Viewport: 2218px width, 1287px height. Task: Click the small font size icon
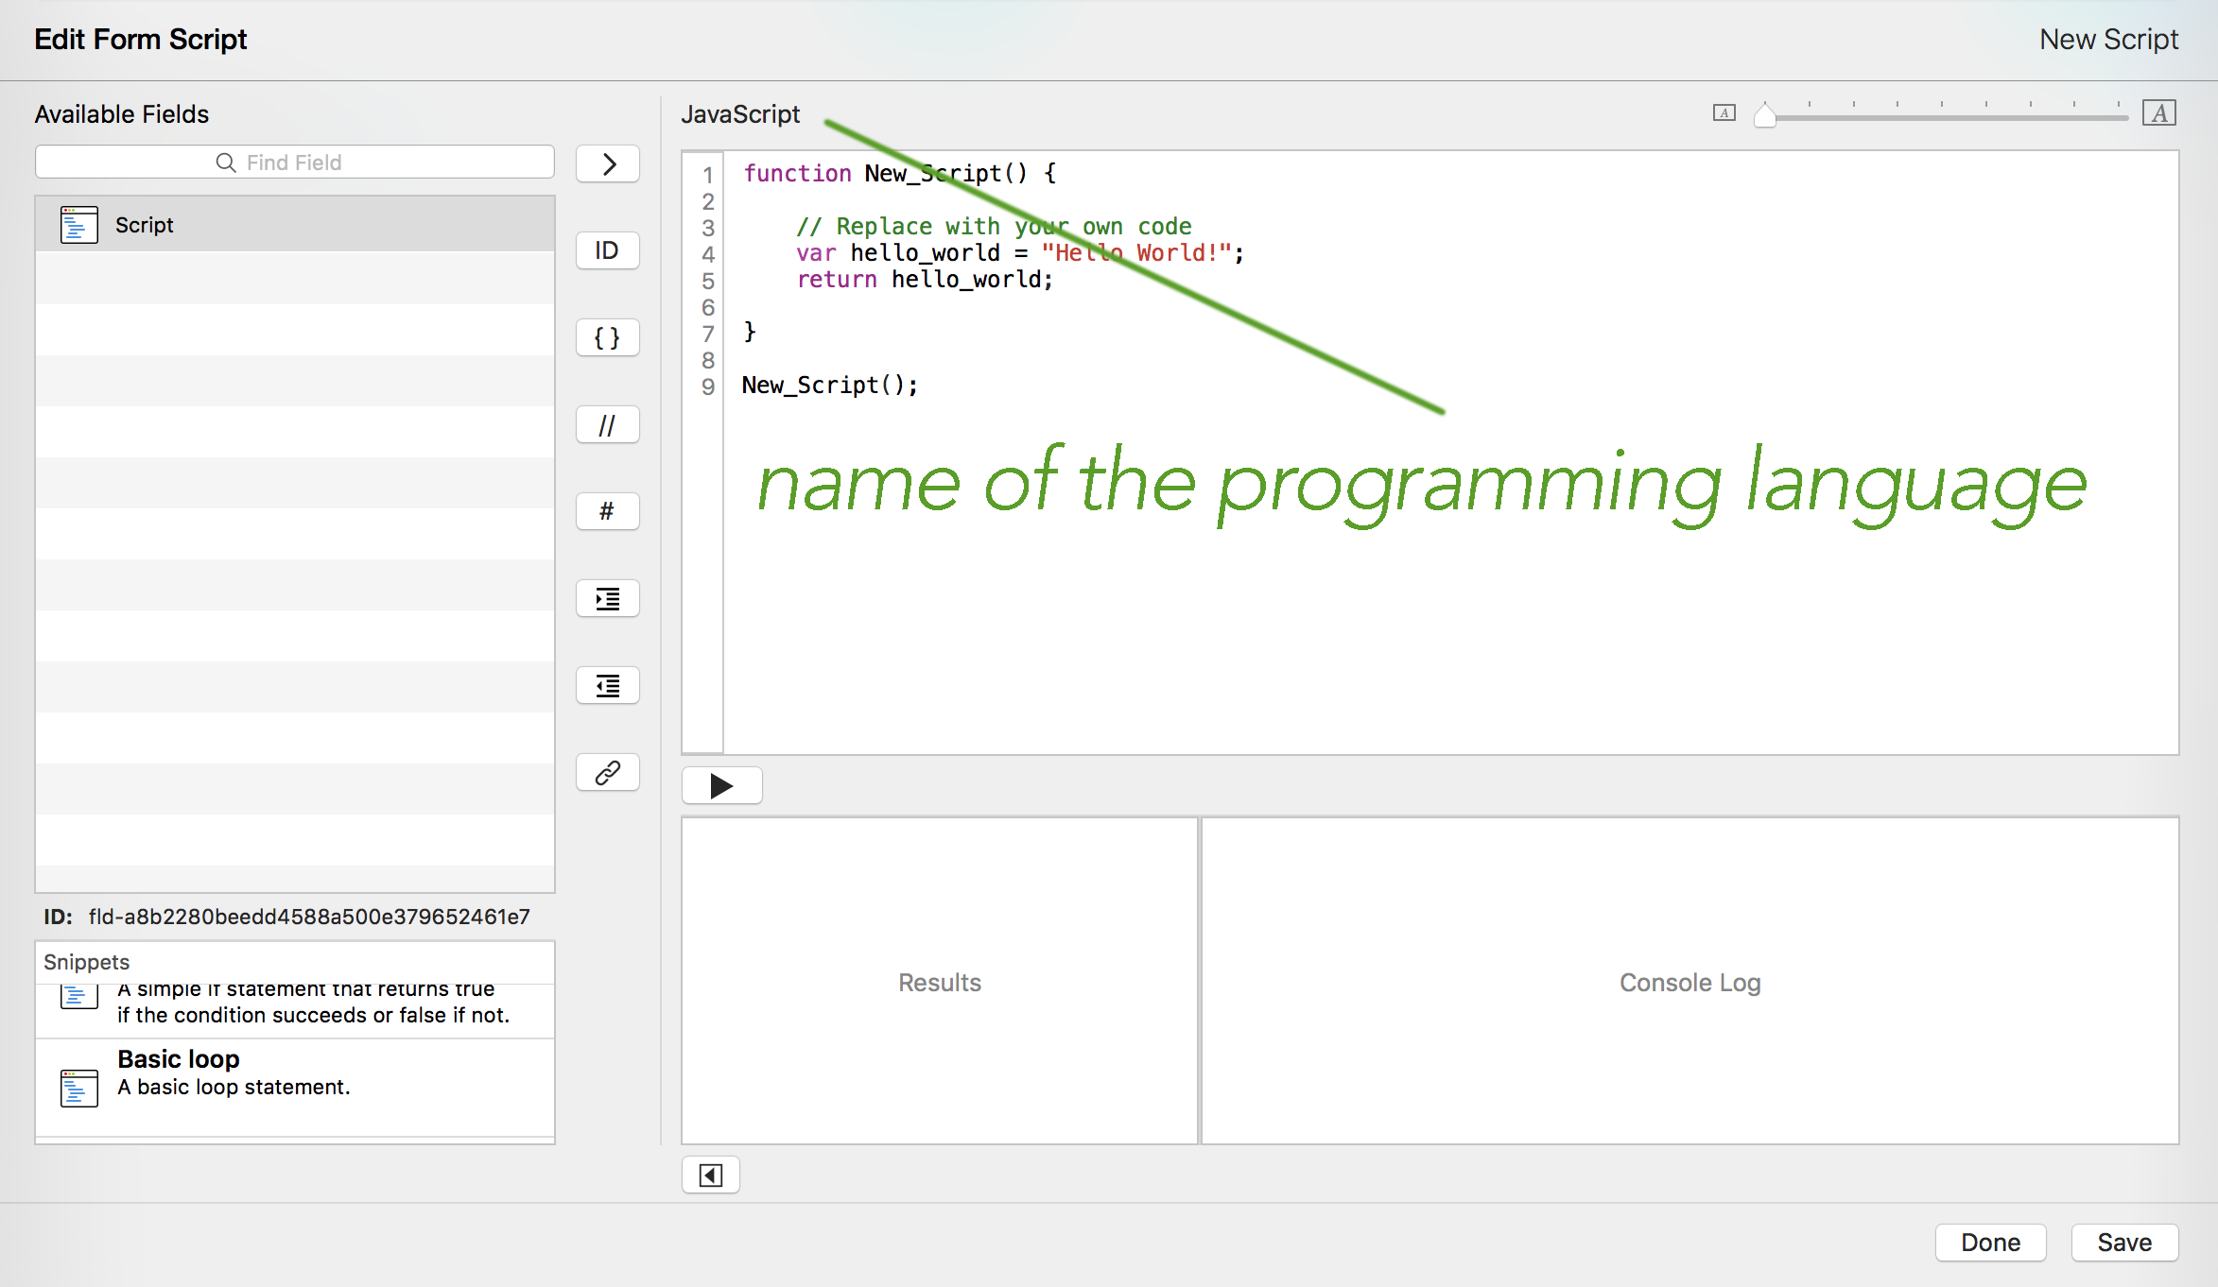(x=1724, y=113)
